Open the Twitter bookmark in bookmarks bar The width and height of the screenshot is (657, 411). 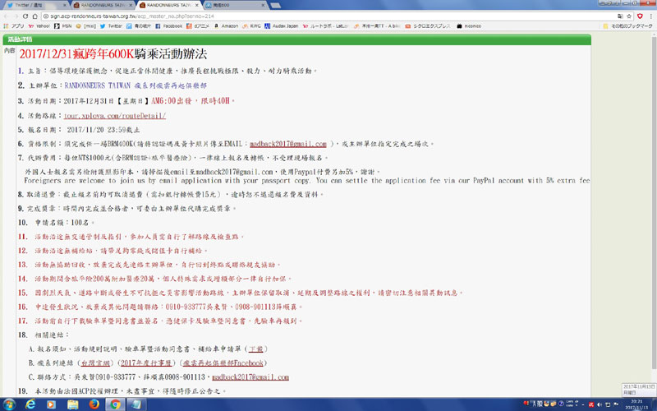(111, 26)
